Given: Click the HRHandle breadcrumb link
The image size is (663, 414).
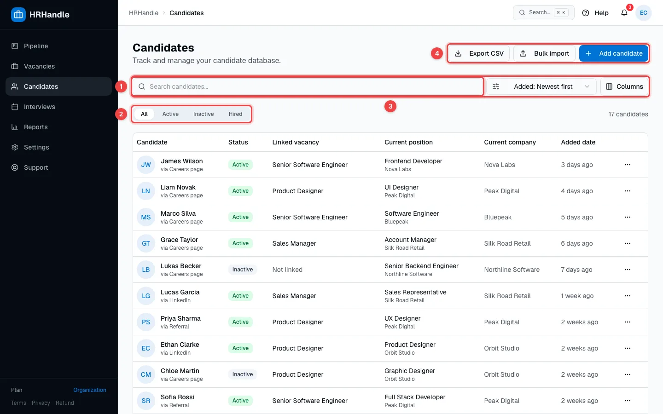Looking at the screenshot, I should tap(144, 13).
